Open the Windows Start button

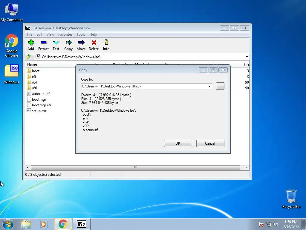[x=8, y=224]
